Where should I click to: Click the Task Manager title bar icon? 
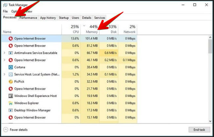click(x=5, y=5)
